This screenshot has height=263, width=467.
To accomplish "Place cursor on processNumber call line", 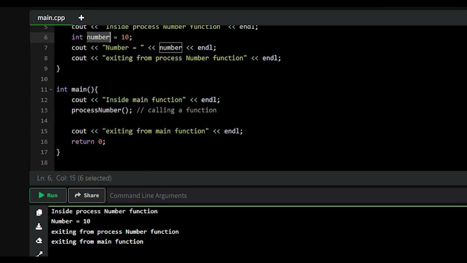I will (101, 110).
